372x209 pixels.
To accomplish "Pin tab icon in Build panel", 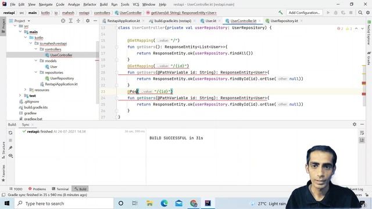I will tap(10, 148).
